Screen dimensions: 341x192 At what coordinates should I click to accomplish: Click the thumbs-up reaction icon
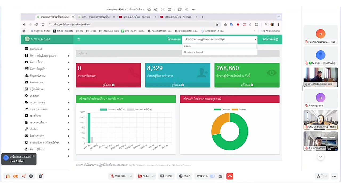(8, 176)
